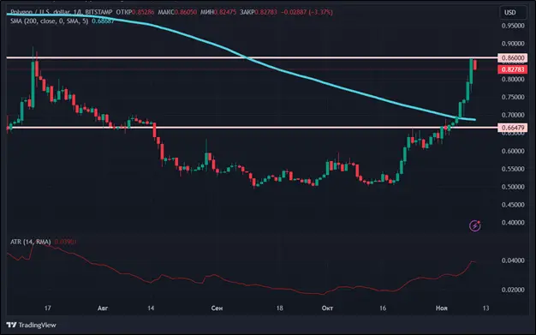The width and height of the screenshot is (536, 335).
Task: Click the price scale label 0.75000
Action: point(513,97)
